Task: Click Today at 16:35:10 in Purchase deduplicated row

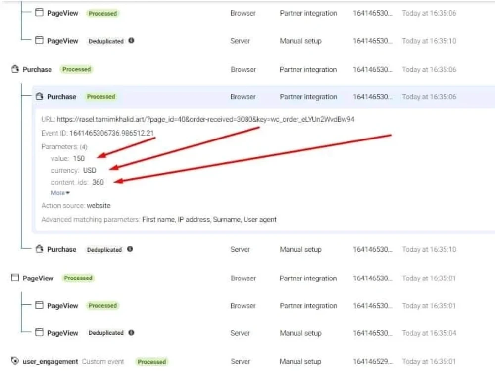Action: 429,249
